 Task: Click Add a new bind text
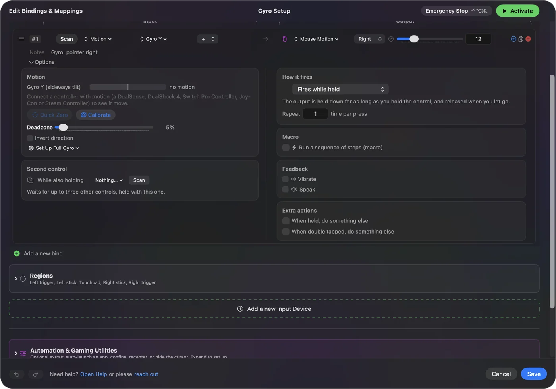tap(43, 253)
